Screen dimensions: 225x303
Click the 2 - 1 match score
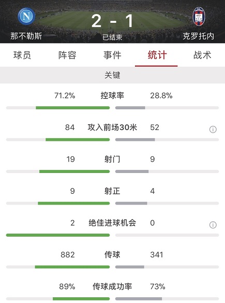click(x=112, y=21)
